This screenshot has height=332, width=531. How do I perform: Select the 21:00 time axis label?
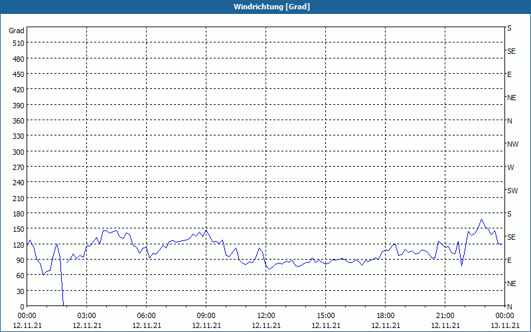click(445, 316)
